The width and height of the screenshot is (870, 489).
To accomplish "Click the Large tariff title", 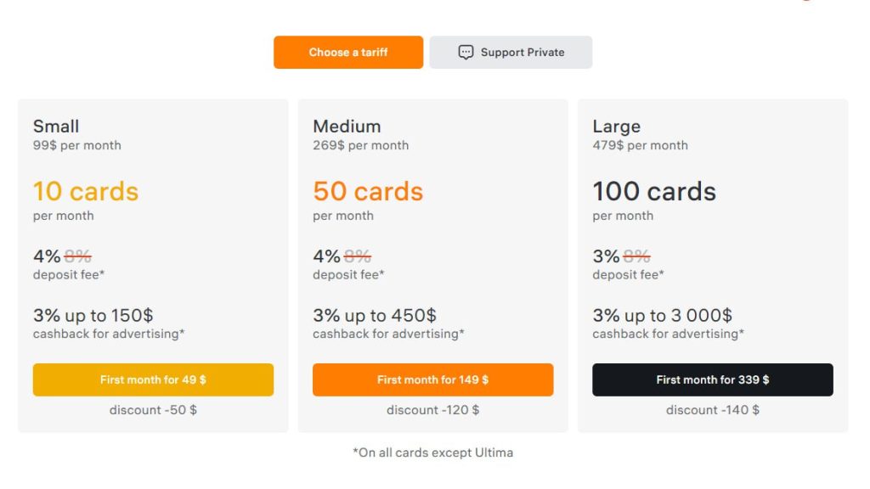I will click(x=616, y=126).
